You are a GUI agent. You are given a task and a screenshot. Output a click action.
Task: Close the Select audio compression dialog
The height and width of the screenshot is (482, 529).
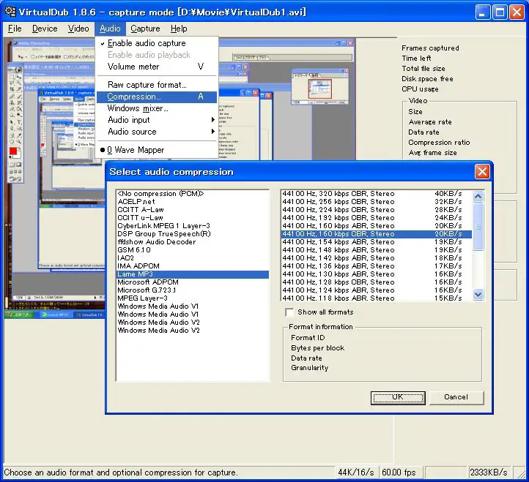pos(481,172)
